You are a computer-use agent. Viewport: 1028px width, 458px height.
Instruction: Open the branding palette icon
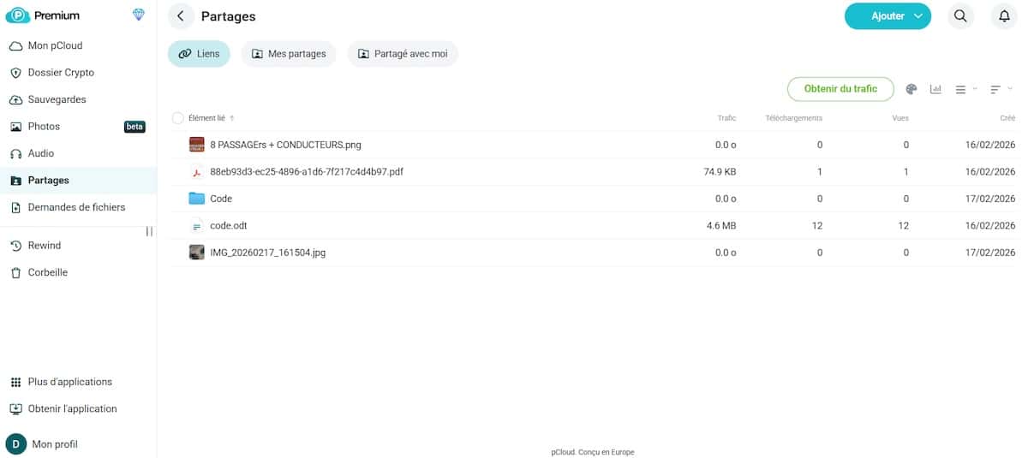point(911,89)
